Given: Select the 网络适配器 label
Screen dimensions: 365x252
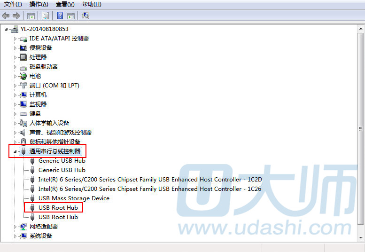Looking at the screenshot, I should click(x=44, y=227).
